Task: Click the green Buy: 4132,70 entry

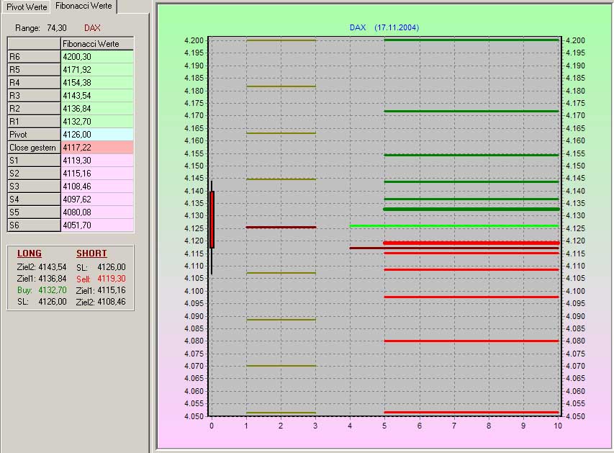Action: tap(42, 290)
